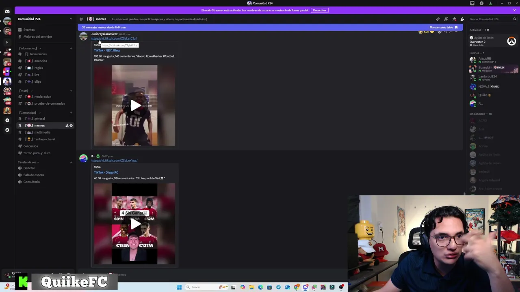Add channel to Comunidad category plus
520x292 pixels.
[71, 113]
